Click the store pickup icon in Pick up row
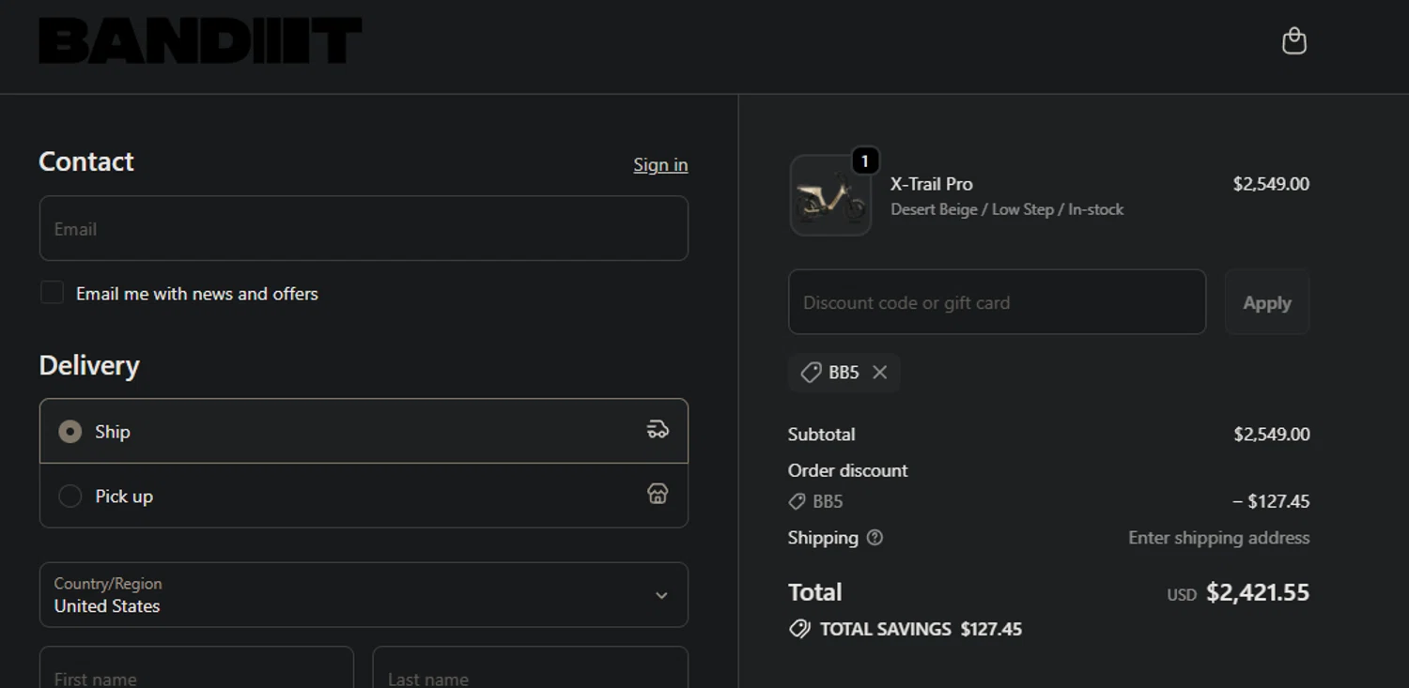 pos(658,494)
